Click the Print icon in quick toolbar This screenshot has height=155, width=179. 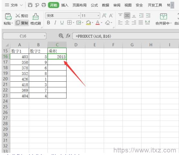44,5
